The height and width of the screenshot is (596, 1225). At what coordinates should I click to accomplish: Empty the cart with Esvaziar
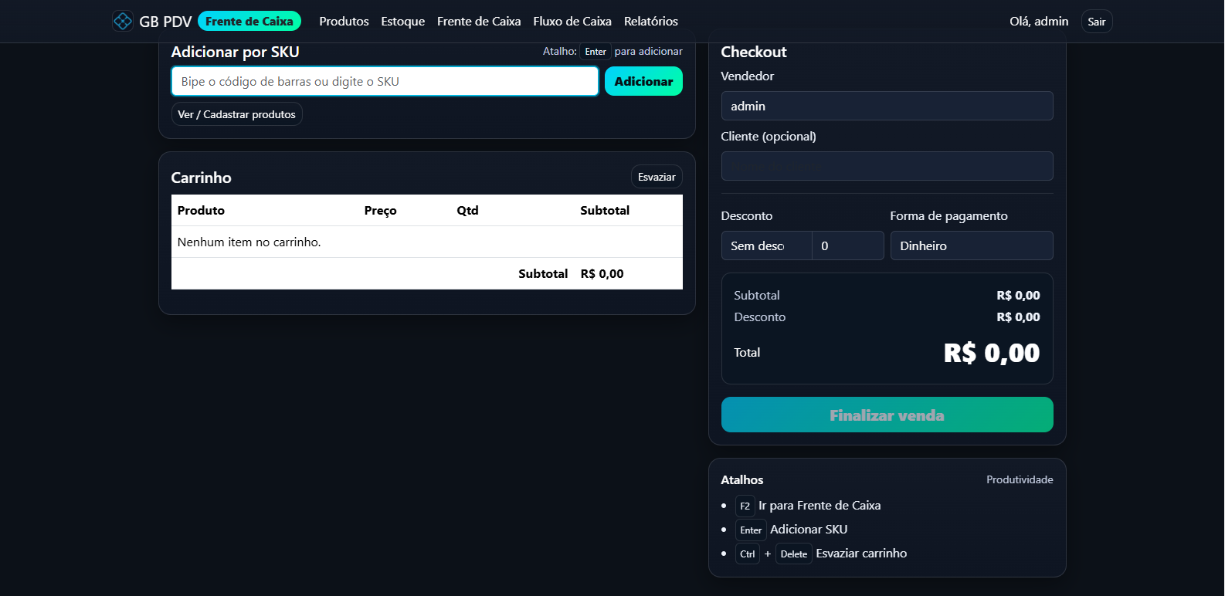tap(656, 177)
